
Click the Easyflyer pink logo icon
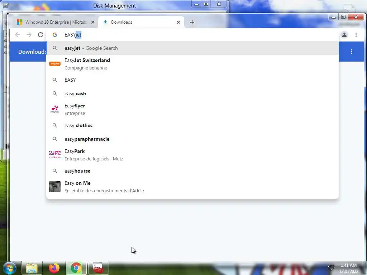(55, 110)
